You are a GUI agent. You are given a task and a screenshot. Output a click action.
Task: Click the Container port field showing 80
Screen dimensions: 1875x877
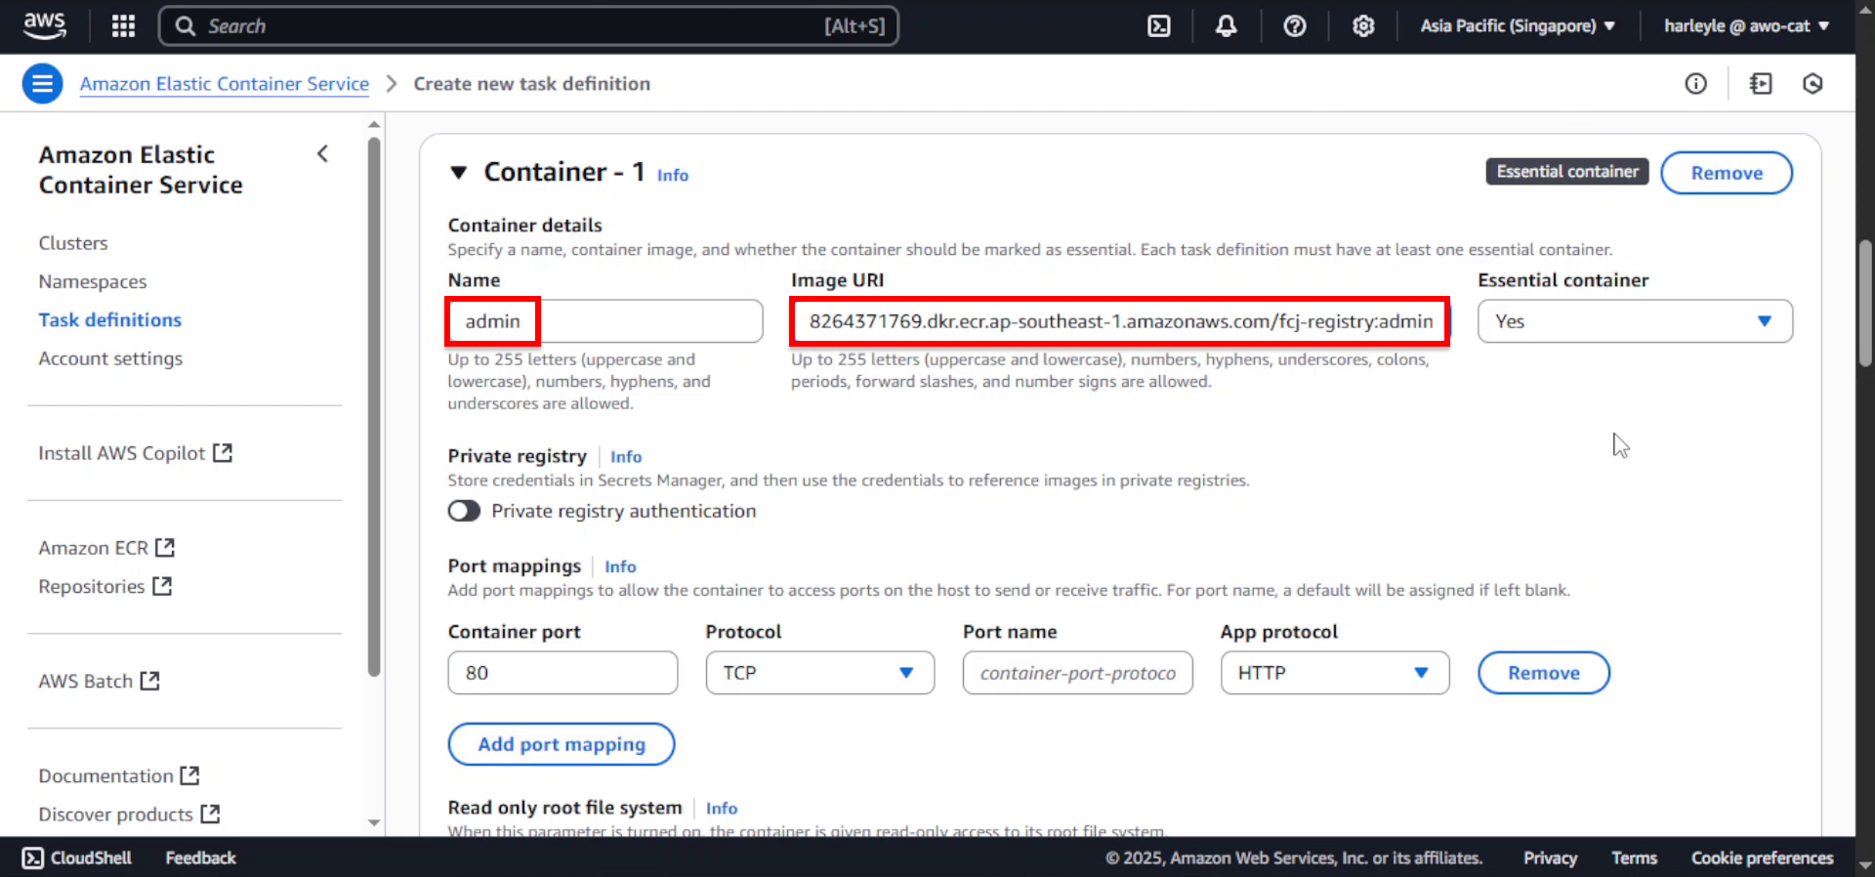562,673
